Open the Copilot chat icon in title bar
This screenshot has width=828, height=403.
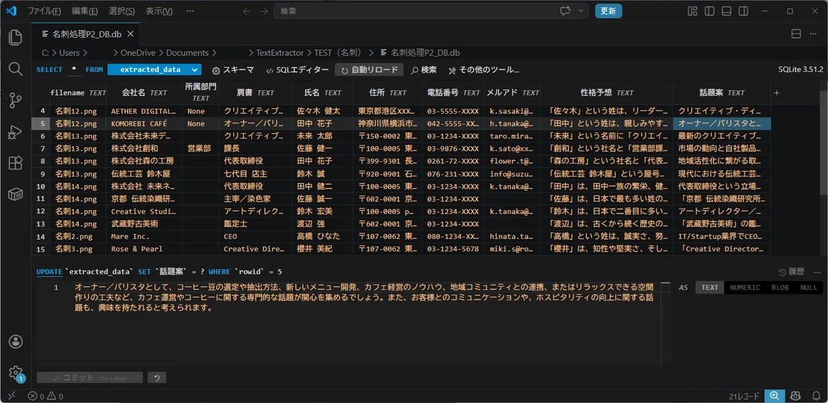[x=566, y=11]
